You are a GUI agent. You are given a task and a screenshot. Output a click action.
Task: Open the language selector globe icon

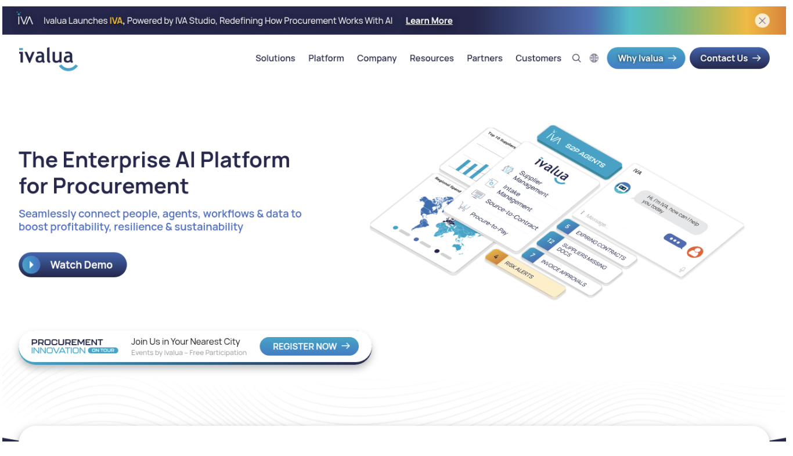click(x=594, y=58)
